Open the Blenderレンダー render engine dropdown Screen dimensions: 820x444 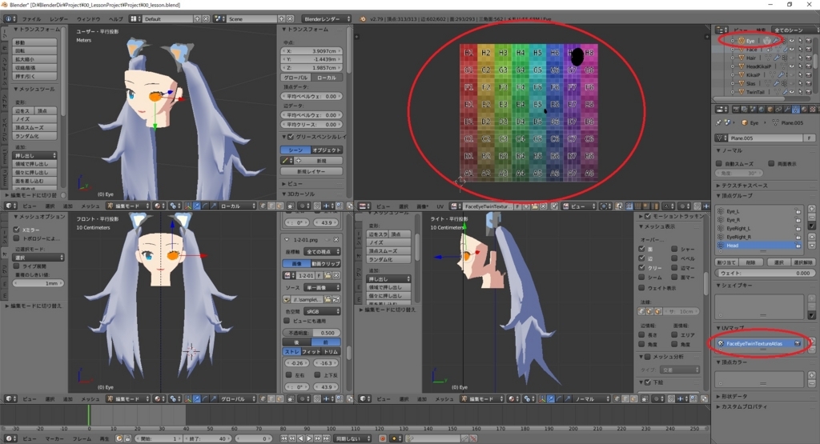[327, 19]
